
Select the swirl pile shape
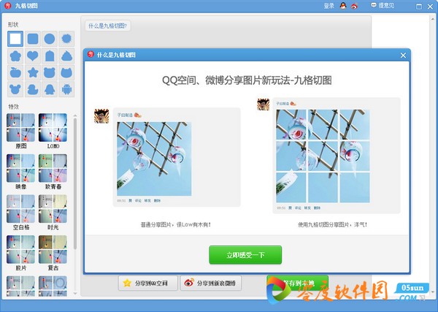tap(66, 56)
